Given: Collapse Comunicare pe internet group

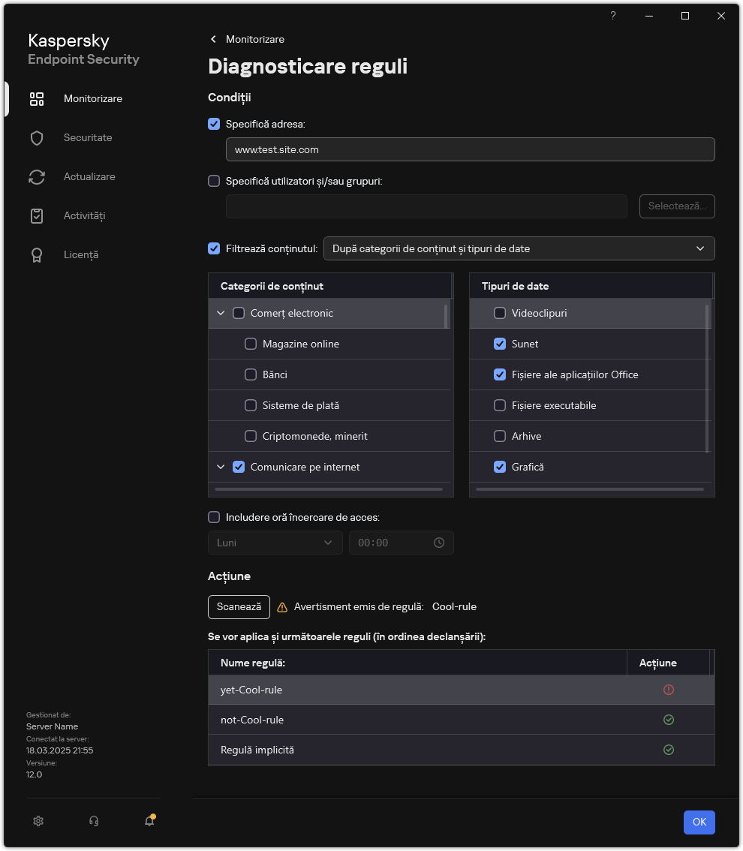Looking at the screenshot, I should [x=221, y=467].
